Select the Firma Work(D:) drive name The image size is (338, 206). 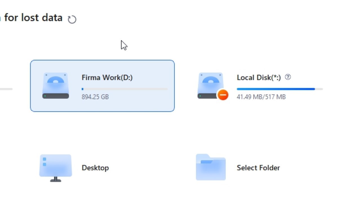107,77
